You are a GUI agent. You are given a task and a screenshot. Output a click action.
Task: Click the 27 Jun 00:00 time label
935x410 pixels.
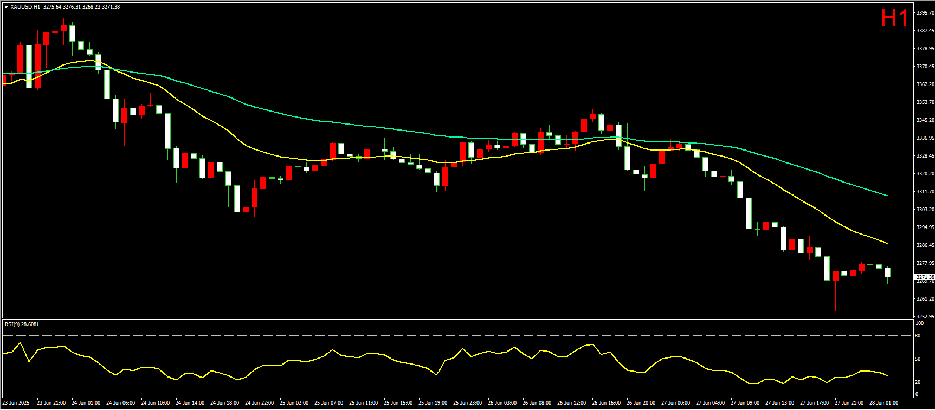676,402
